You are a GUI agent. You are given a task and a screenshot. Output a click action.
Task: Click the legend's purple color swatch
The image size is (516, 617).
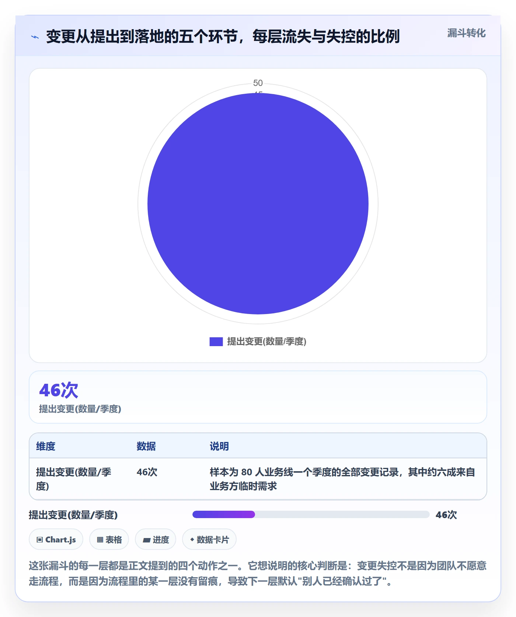coord(216,342)
